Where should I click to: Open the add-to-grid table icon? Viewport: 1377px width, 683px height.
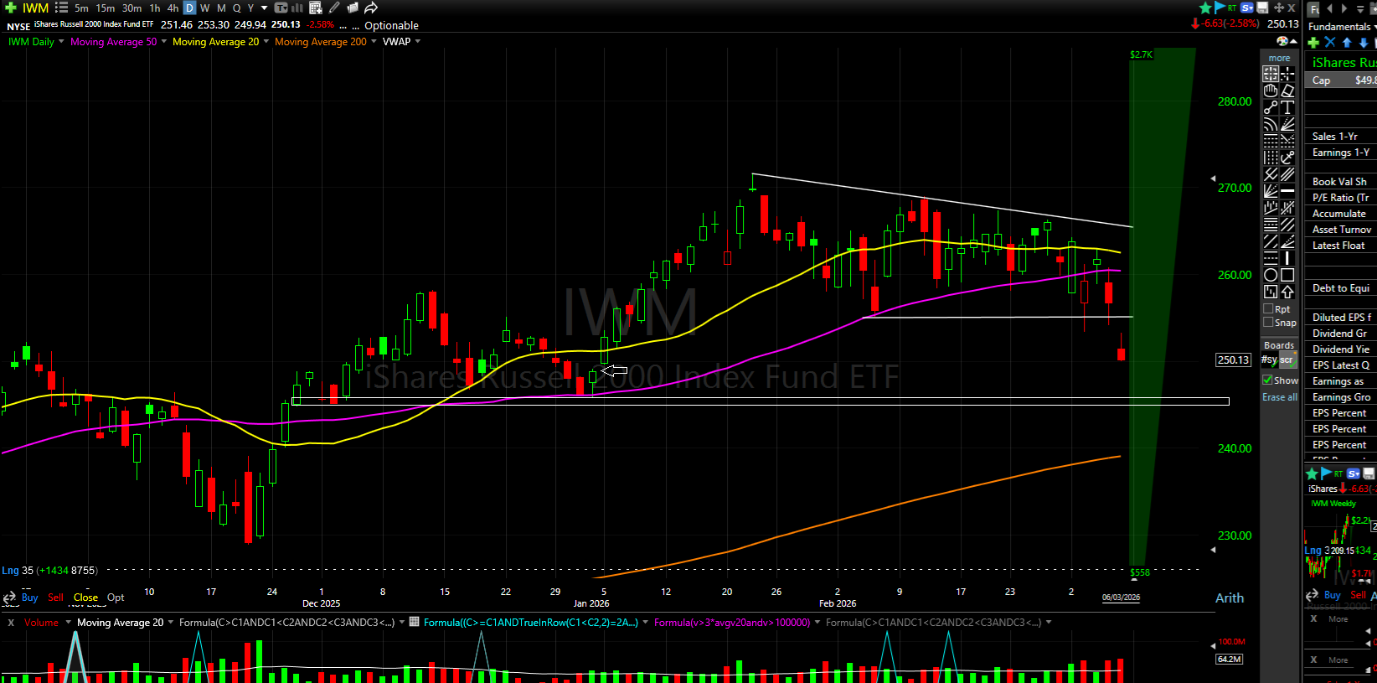tap(316, 8)
